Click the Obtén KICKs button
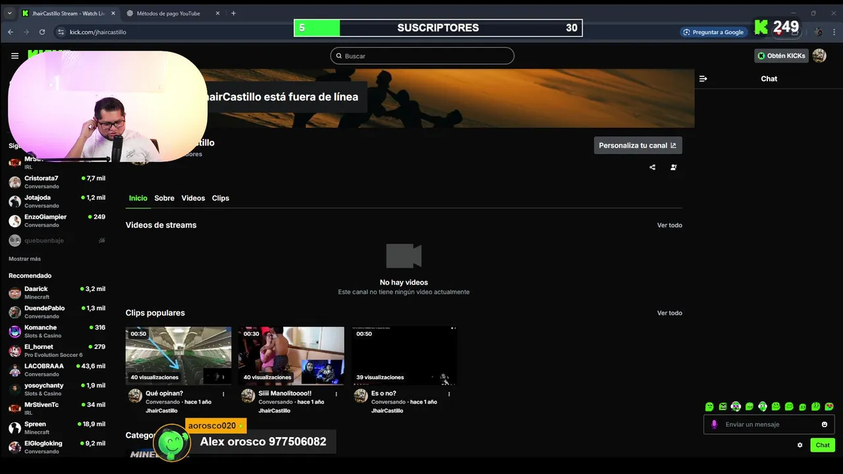 pyautogui.click(x=781, y=56)
